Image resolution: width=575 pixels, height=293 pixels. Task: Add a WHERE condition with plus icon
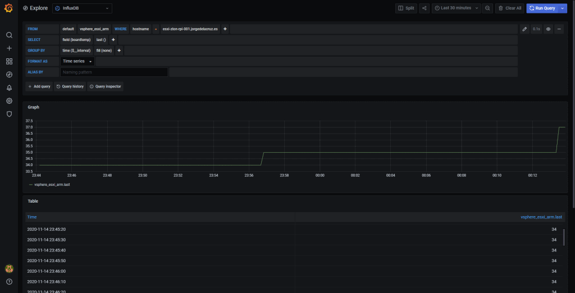point(225,29)
